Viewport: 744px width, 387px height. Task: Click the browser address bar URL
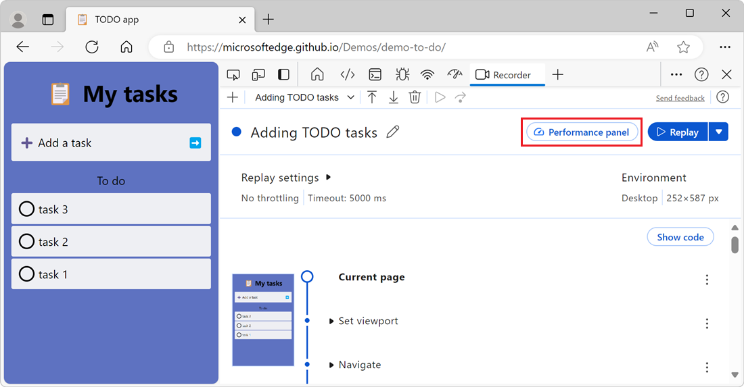click(x=316, y=47)
